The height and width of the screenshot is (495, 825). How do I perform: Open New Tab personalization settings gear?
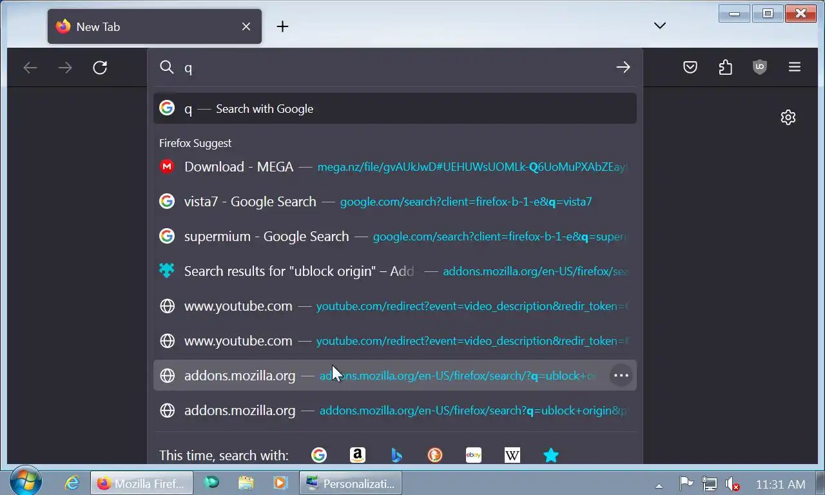pos(788,117)
